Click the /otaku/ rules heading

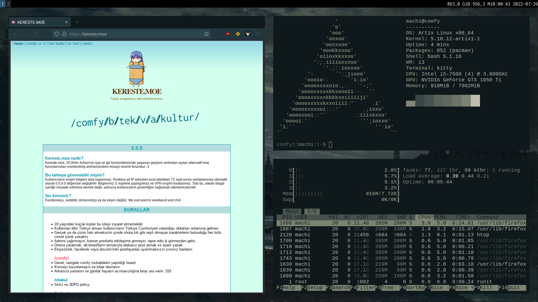point(61,280)
